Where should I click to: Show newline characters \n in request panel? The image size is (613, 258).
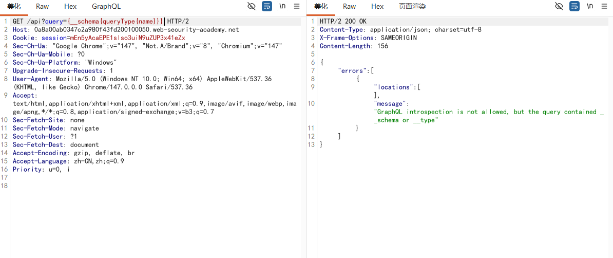pos(282,6)
